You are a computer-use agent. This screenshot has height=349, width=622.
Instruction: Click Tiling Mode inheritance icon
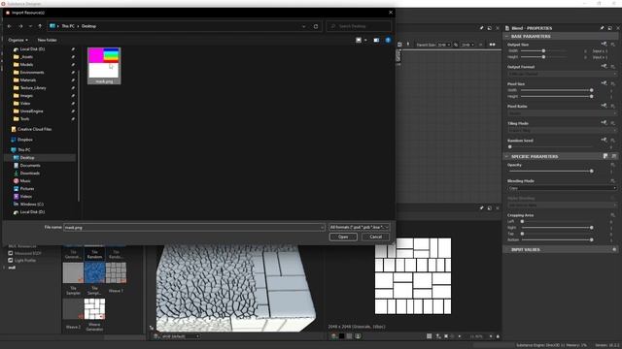pos(604,122)
